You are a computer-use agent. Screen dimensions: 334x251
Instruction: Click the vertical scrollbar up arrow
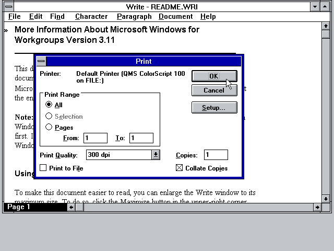(x=326, y=26)
